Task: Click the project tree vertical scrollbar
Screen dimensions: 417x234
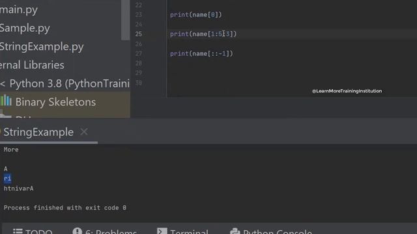Action: click(125, 20)
